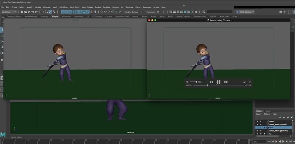Open the Deform menu

115,7
